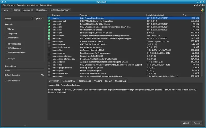Open the Technical Data details tab
Viewport: 206px width, 128px height.
tap(69, 81)
